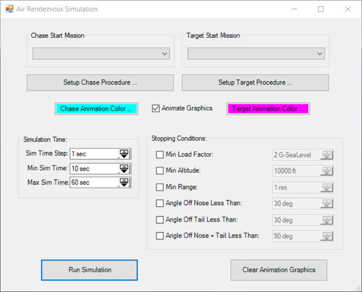Click the Min Altitude unit picker icon
Image resolution: width=362 pixels, height=292 pixels.
pyautogui.click(x=327, y=171)
